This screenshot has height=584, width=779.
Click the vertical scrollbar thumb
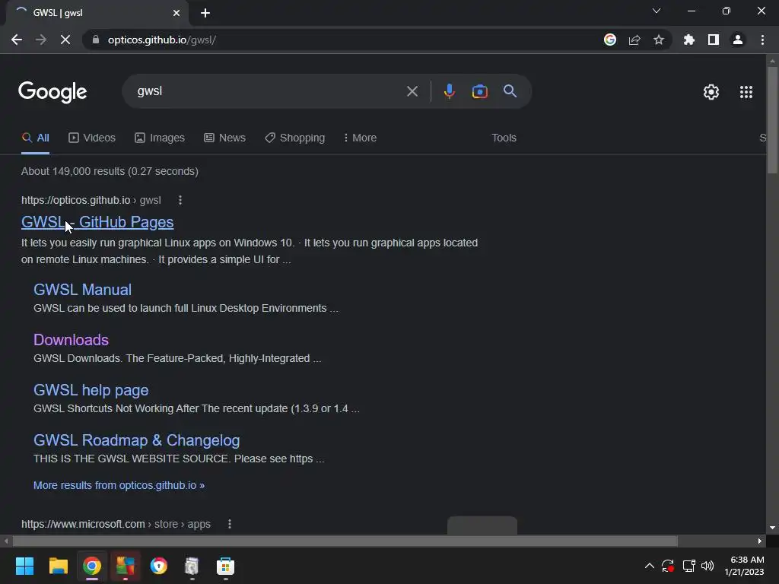pos(771,119)
